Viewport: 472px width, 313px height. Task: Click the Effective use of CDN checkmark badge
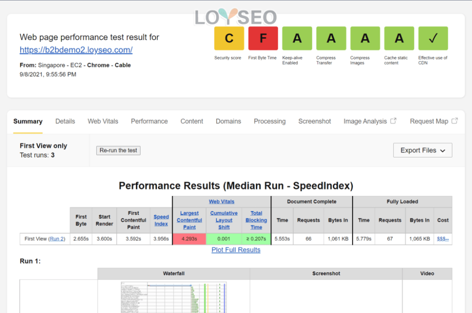click(433, 38)
